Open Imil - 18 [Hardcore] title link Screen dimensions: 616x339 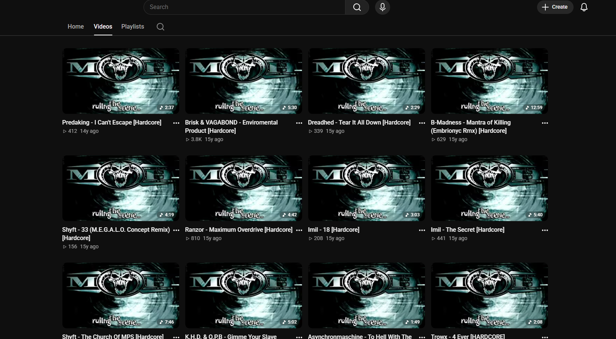tap(333, 230)
